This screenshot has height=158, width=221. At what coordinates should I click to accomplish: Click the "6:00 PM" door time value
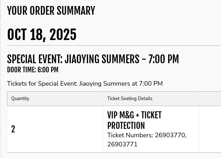[48, 70]
